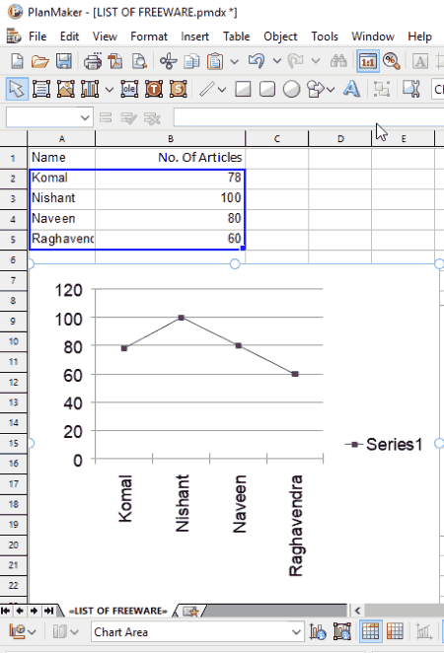Screen dimensions: 444x653
Task: Click the No. Of Articles header cell
Action: [x=170, y=158]
